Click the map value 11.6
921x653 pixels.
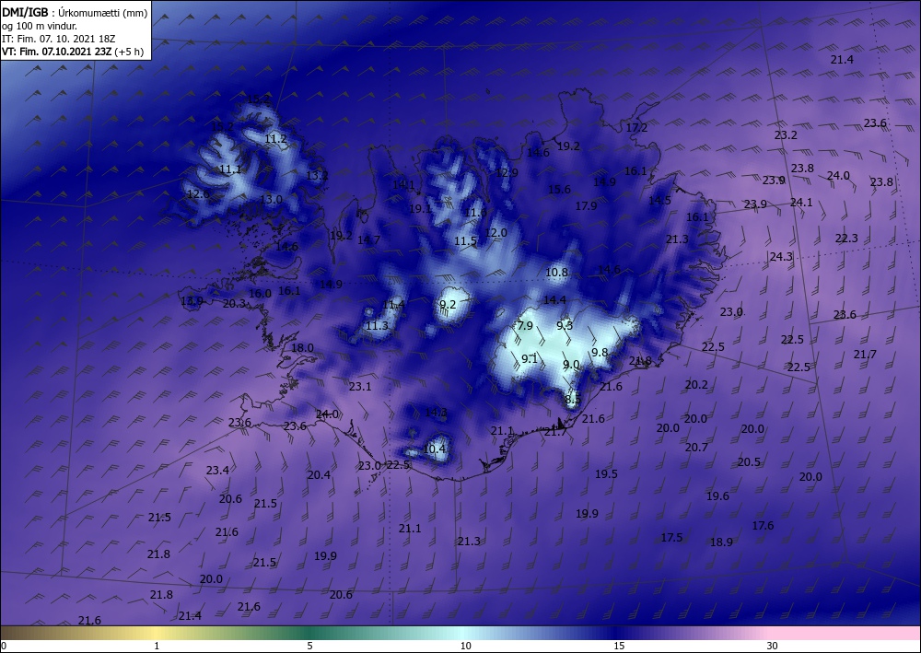(x=475, y=213)
